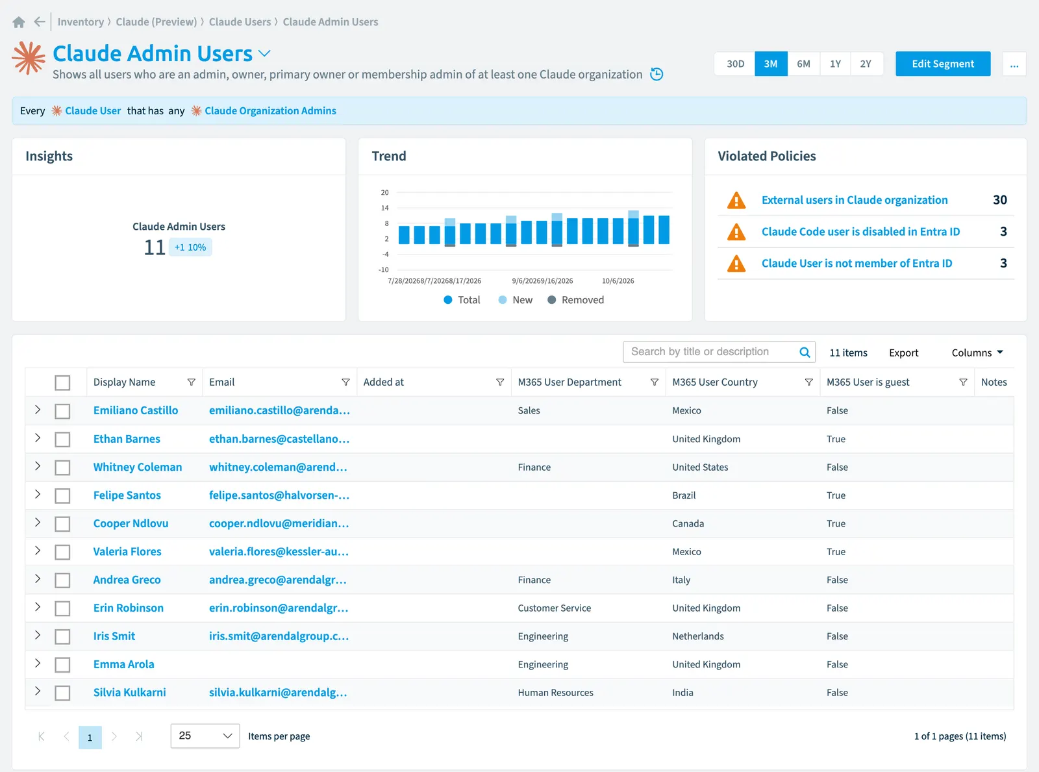Toggle the Total series in Trend legend
This screenshot has width=1039, height=772.
click(x=462, y=300)
